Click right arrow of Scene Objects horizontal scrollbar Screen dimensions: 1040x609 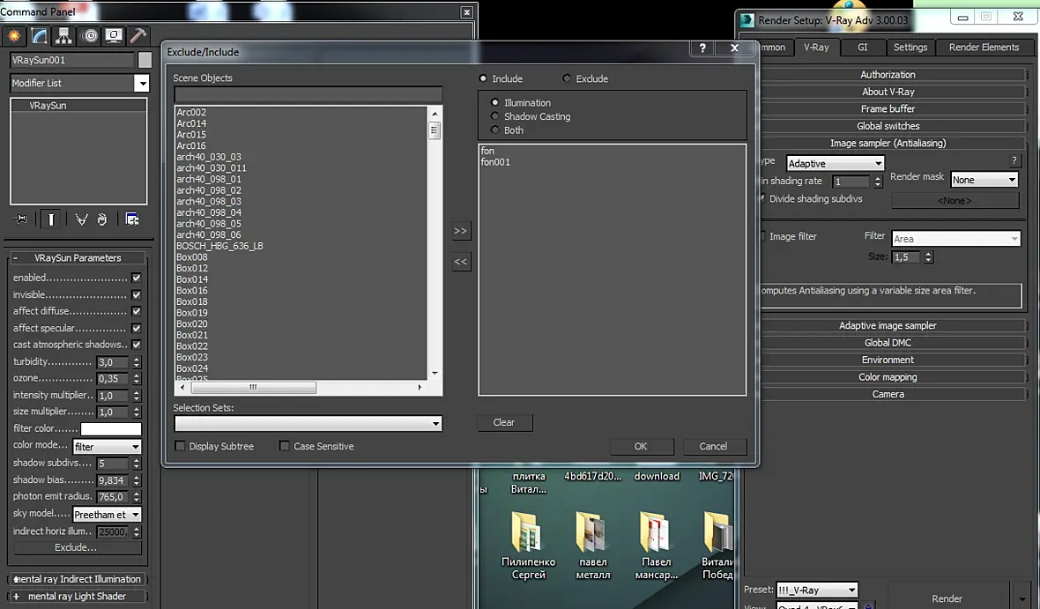pyautogui.click(x=420, y=388)
